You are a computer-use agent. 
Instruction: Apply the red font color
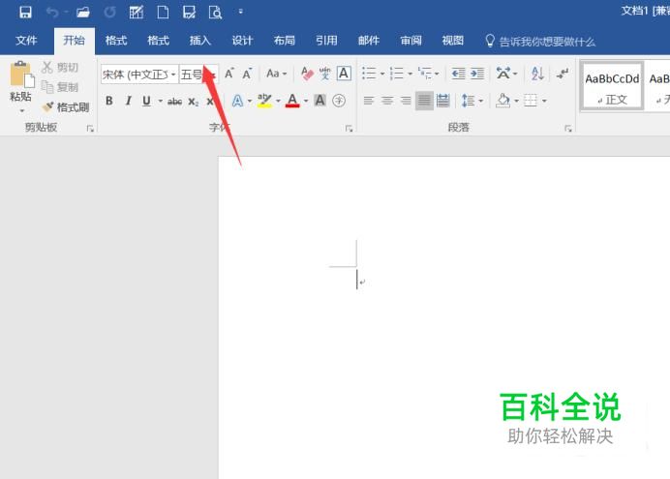(x=292, y=101)
